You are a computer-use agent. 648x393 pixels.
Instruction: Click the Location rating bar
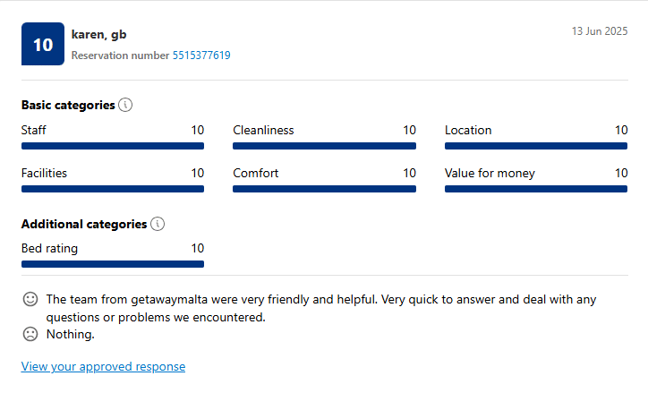pos(536,146)
